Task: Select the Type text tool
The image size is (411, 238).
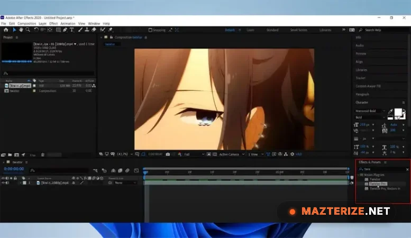Action: pos(72,30)
